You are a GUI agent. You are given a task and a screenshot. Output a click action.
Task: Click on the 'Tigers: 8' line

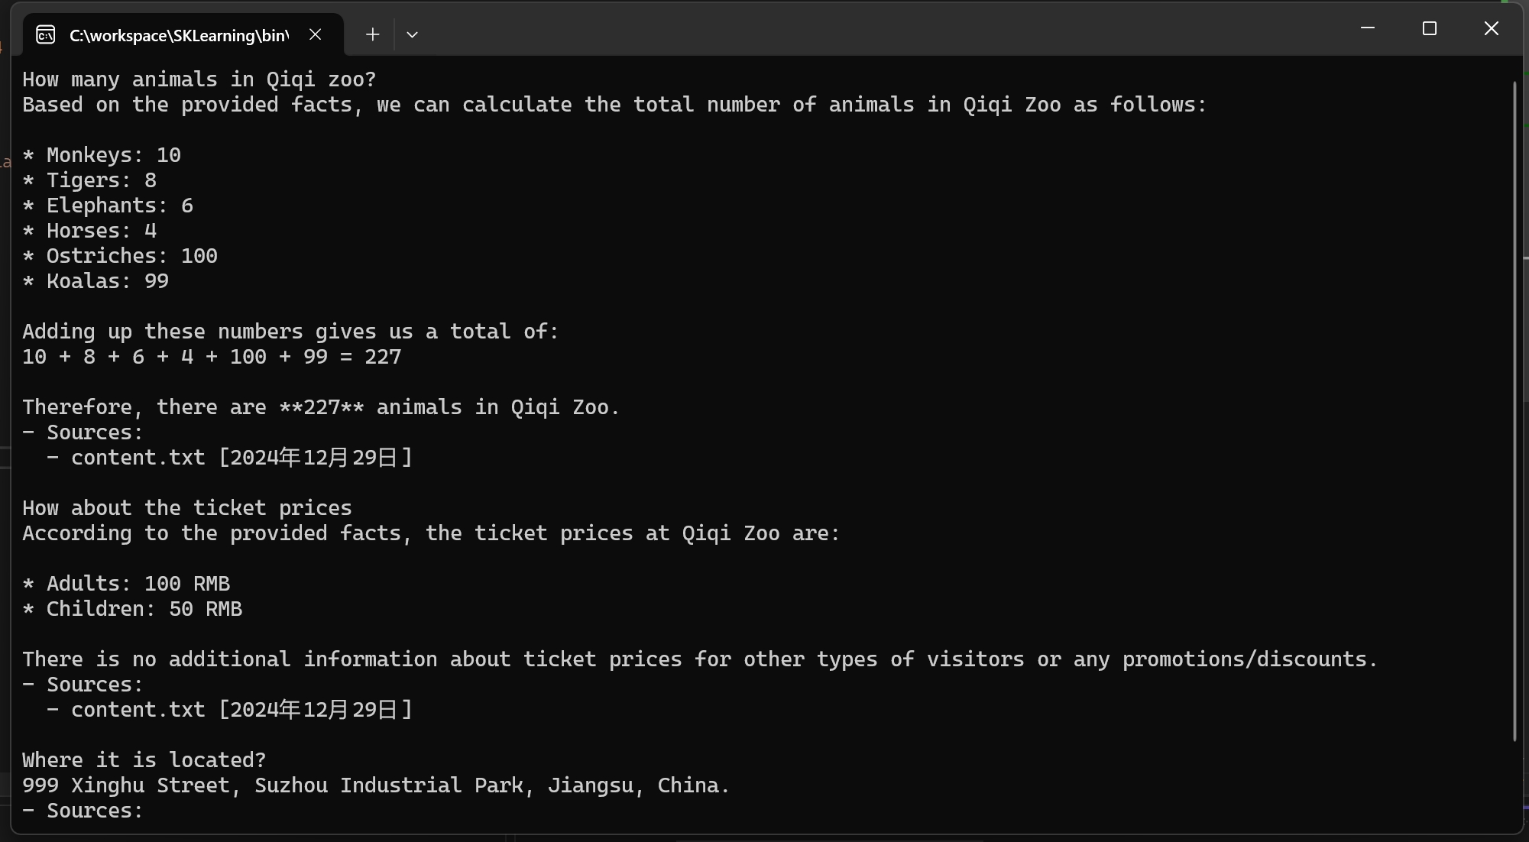[101, 180]
